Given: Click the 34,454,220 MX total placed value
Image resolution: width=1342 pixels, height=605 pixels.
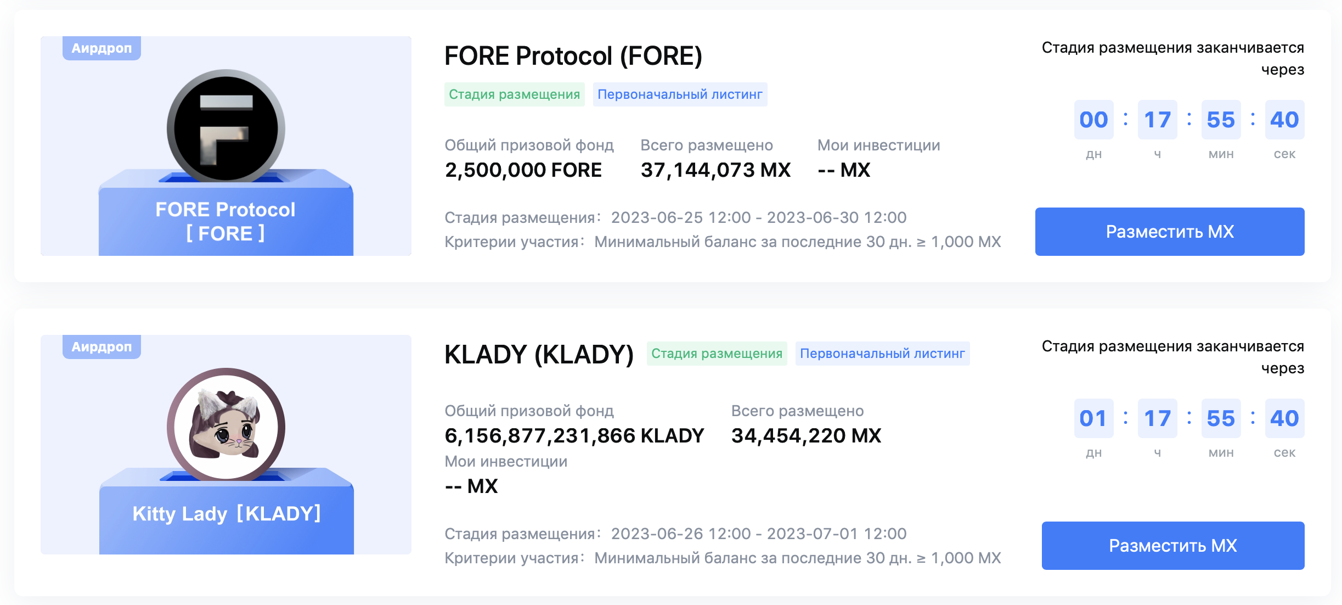Looking at the screenshot, I should 806,436.
